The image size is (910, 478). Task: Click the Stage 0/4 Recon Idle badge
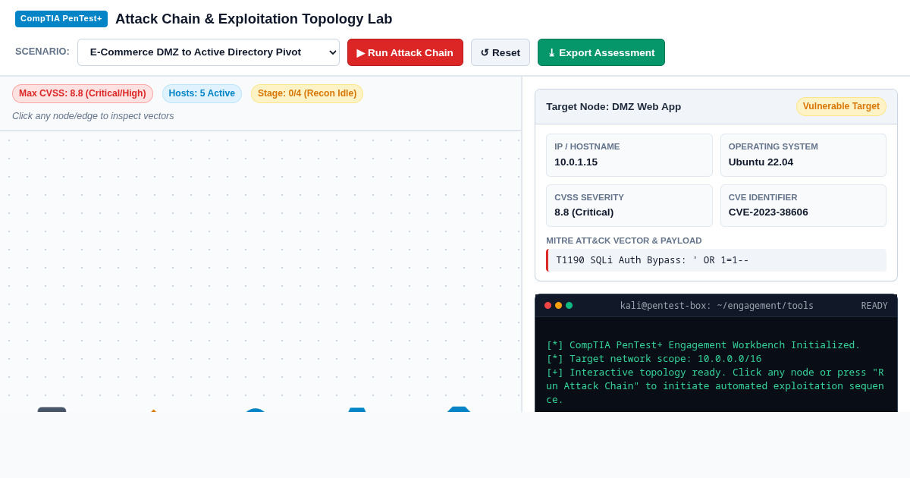pyautogui.click(x=307, y=93)
